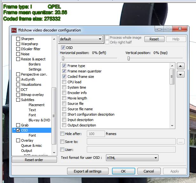Click the Reset button

pos(154,39)
